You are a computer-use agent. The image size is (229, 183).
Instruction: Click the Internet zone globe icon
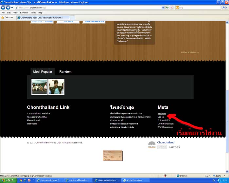[178, 176]
